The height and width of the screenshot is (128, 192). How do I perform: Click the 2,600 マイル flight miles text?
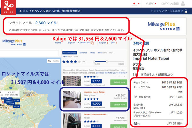(x=46, y=23)
